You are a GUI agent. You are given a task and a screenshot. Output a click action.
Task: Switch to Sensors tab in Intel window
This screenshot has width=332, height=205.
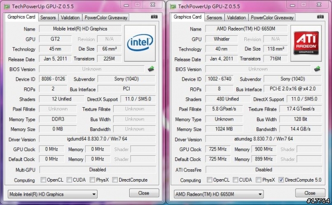48,18
